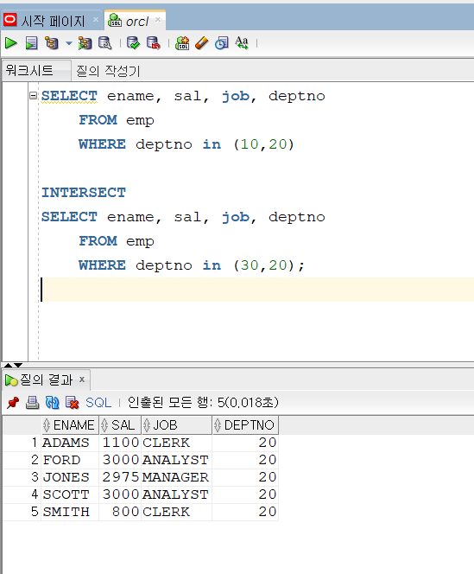This screenshot has height=574, width=474.
Task: Select the SMITH cell
Action: [69, 512]
